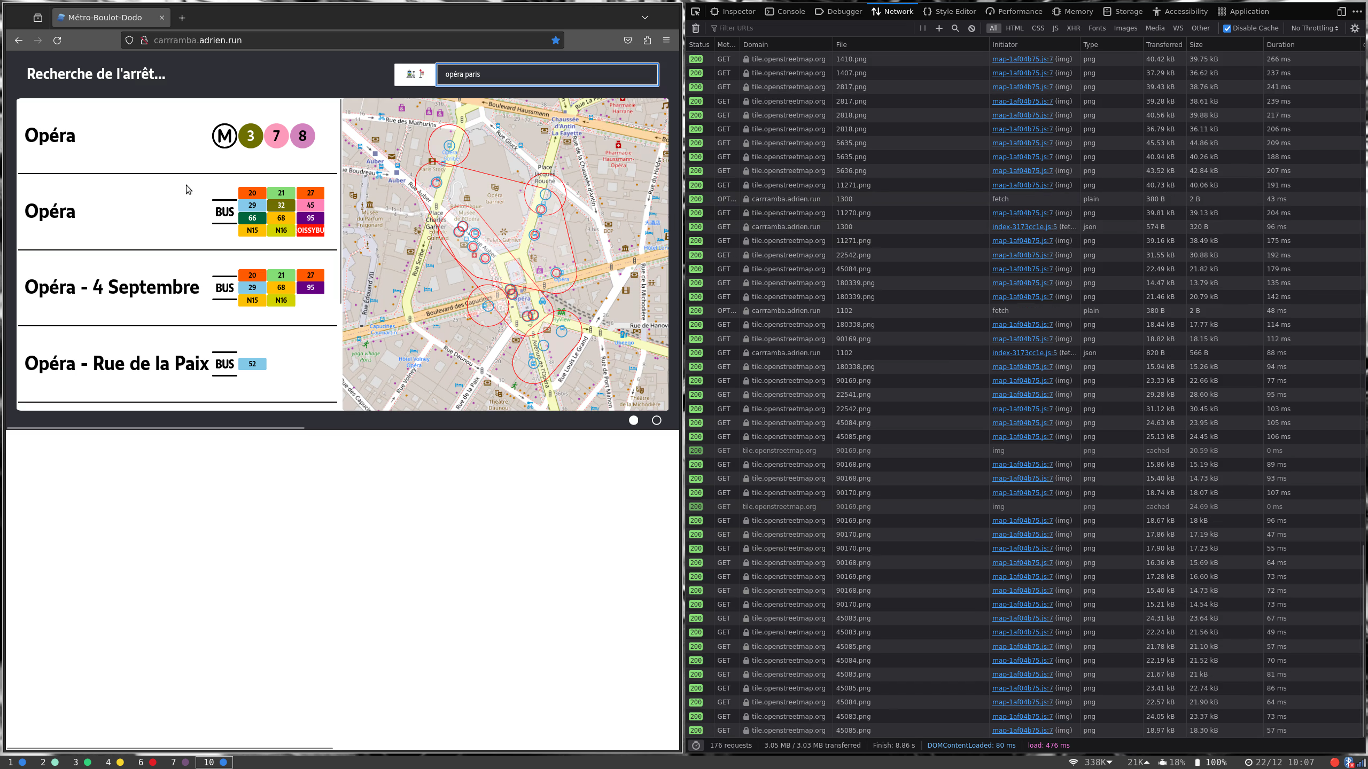Select the Opéra - Rue de la Paix stop
The image size is (1368, 769).
[x=177, y=364]
